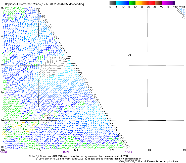This screenshot has width=186, height=163.
Task: Click the latitude label '18'
Action: point(2,36)
